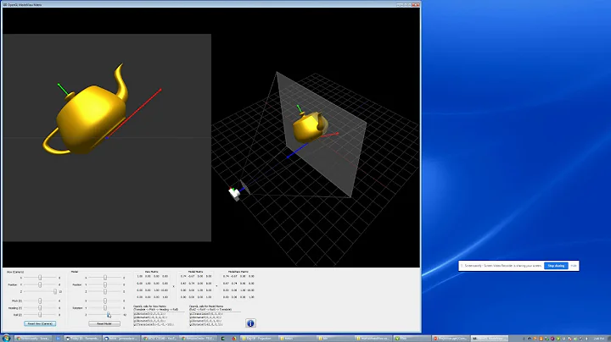Adjust the Model Position X slider
611x342 pixels.
[x=105, y=278]
